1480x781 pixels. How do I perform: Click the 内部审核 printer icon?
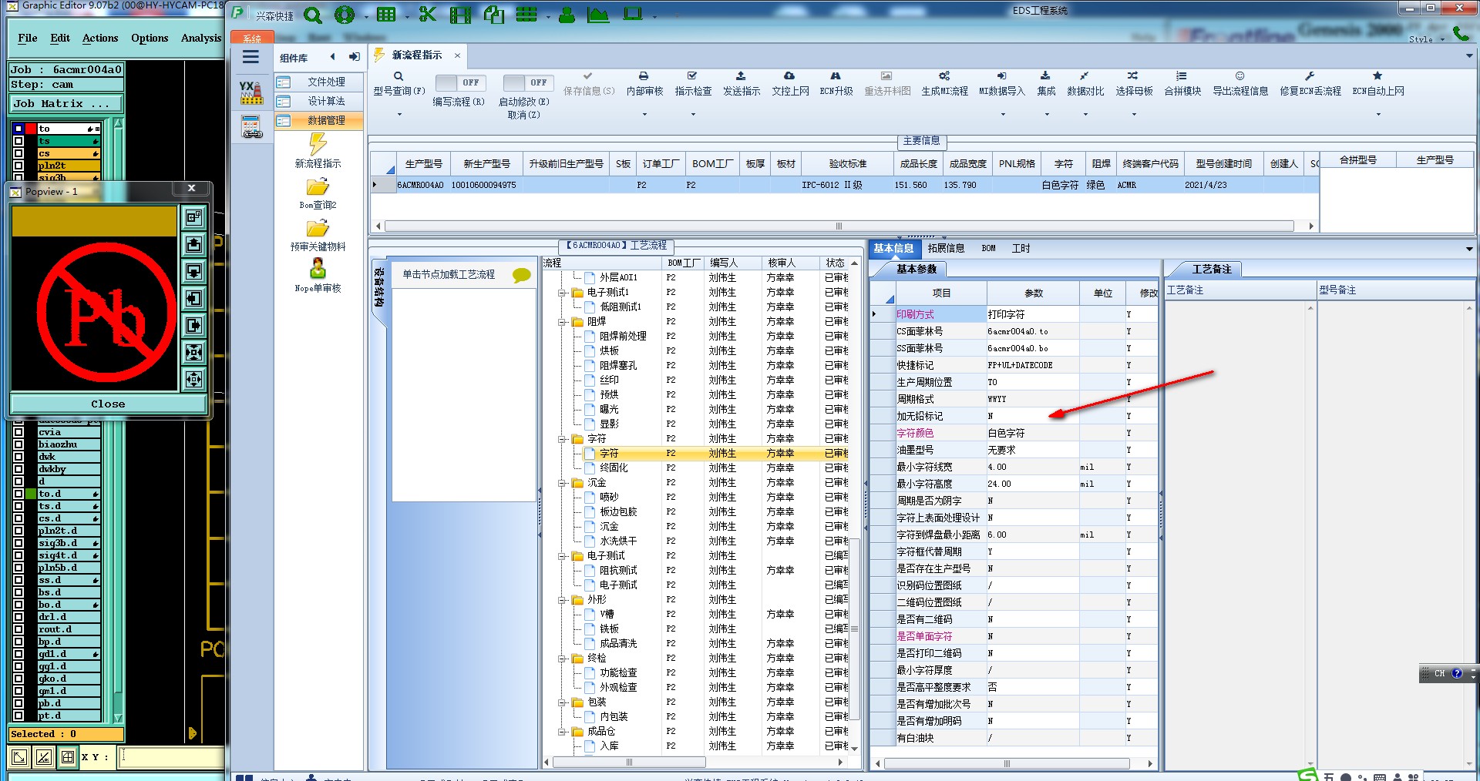coord(644,76)
